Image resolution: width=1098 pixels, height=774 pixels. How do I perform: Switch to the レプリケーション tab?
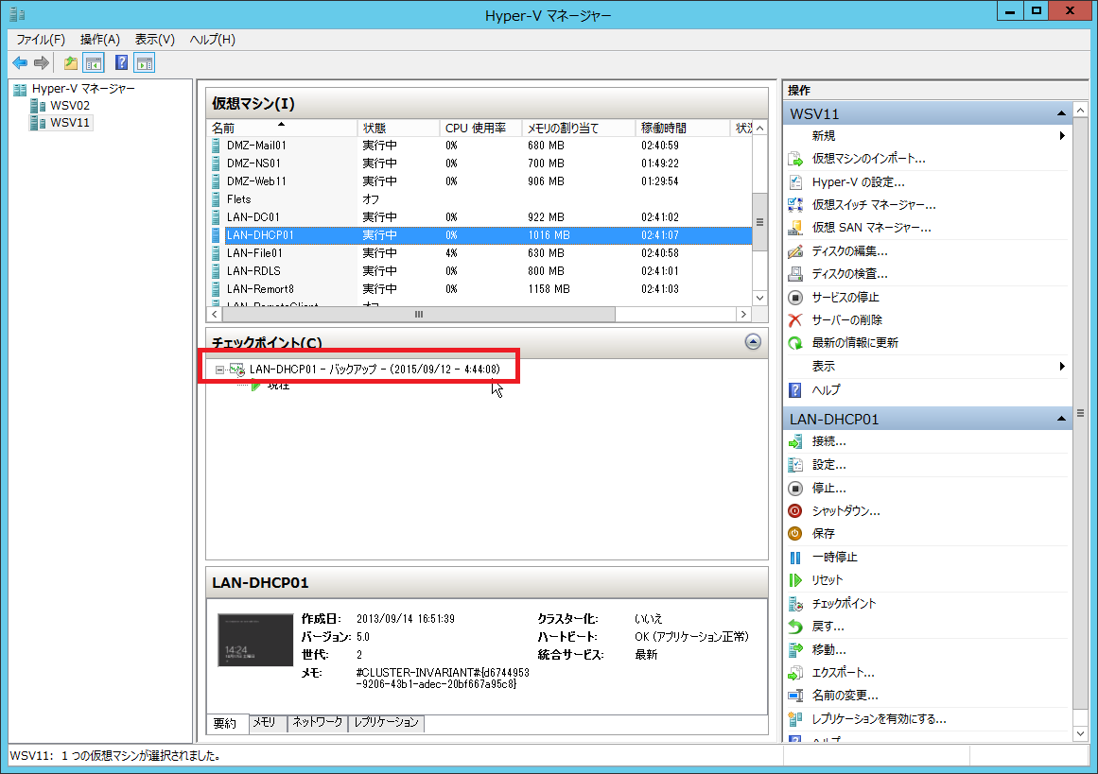click(x=386, y=722)
